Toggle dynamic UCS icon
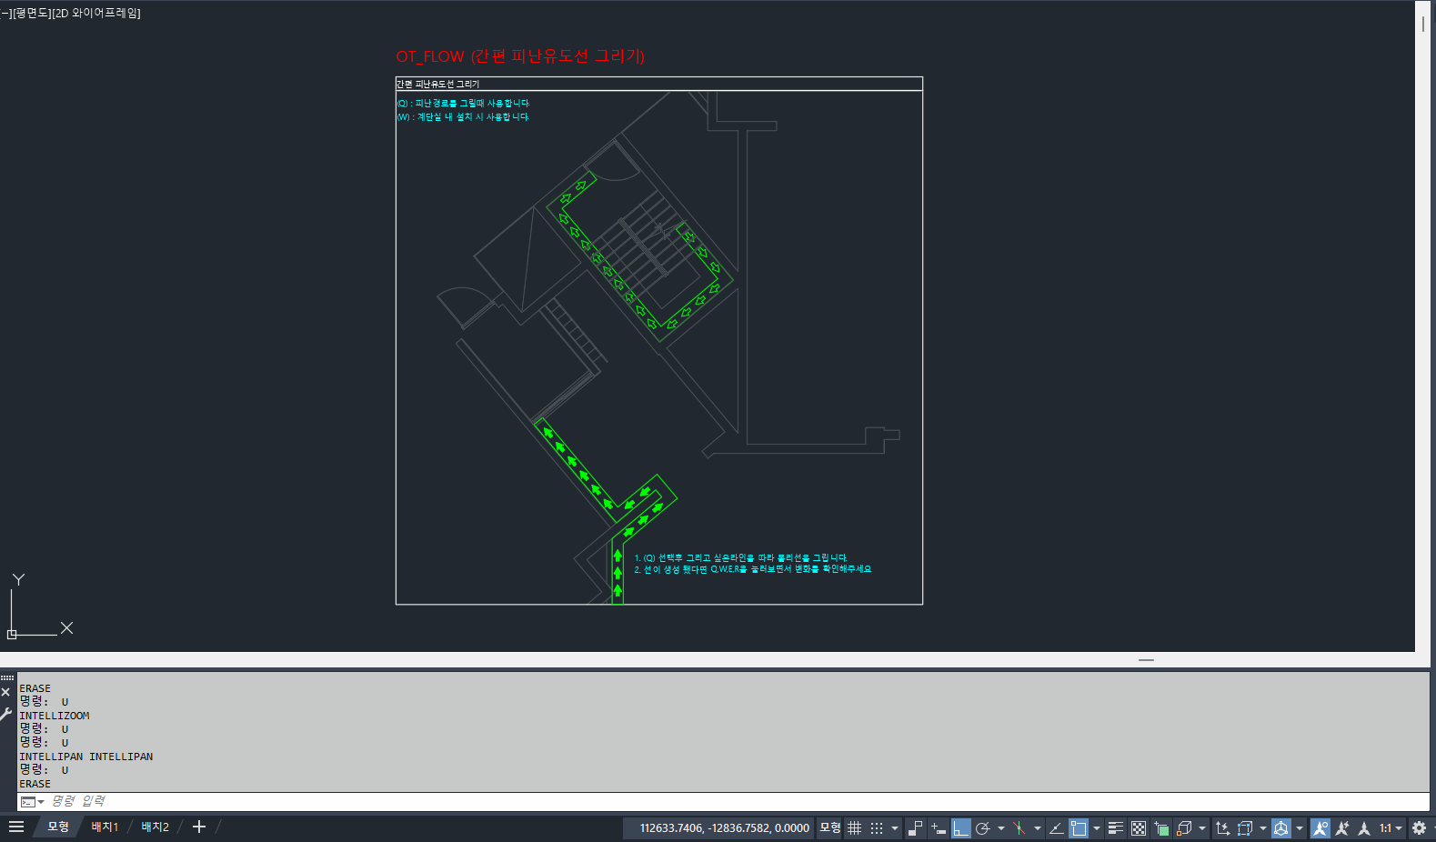This screenshot has width=1436, height=842. pyautogui.click(x=1222, y=828)
